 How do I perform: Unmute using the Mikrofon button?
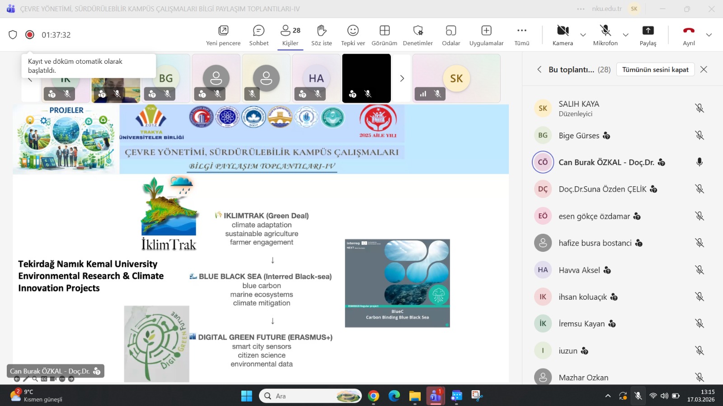tap(605, 35)
